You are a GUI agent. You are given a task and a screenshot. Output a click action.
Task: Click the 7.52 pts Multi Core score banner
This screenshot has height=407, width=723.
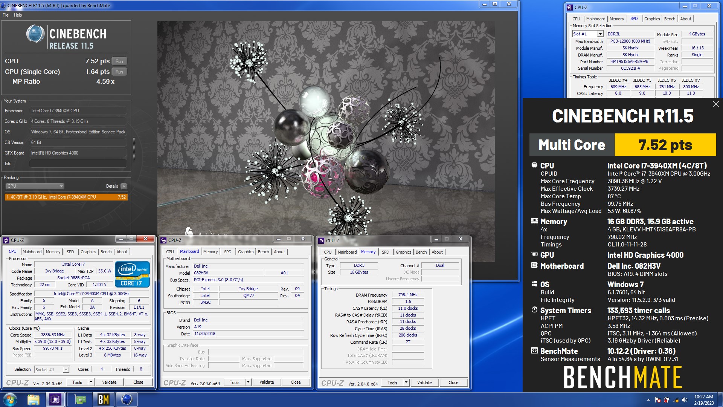click(x=665, y=145)
